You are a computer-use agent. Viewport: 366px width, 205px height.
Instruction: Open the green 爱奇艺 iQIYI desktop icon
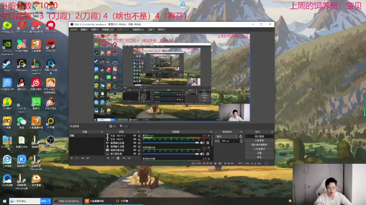36,103
